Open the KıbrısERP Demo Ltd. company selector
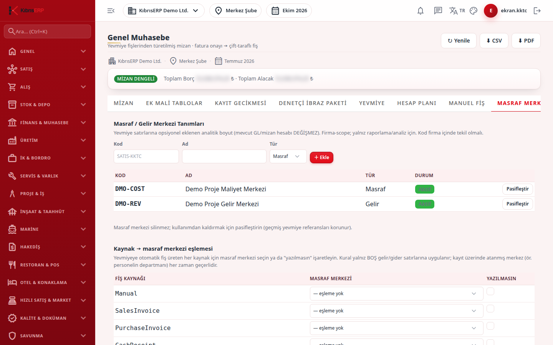 pyautogui.click(x=164, y=11)
